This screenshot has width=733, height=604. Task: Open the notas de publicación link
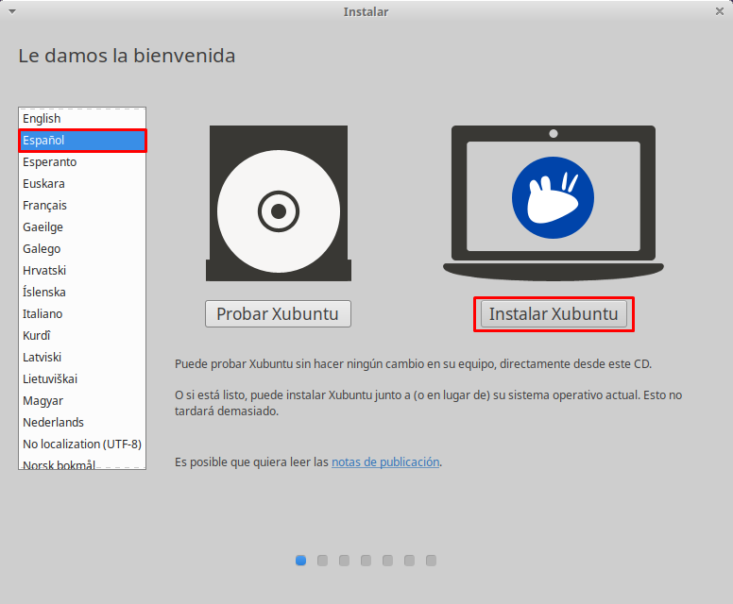385,462
